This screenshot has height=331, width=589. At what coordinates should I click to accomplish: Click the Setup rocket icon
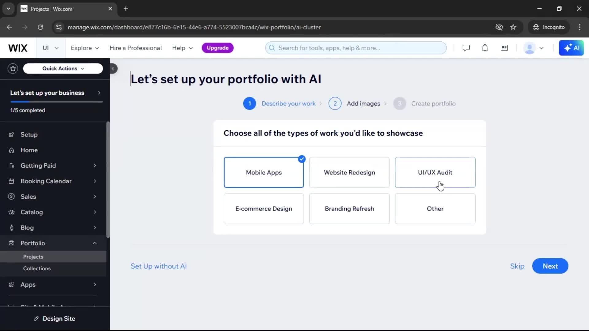tap(11, 135)
